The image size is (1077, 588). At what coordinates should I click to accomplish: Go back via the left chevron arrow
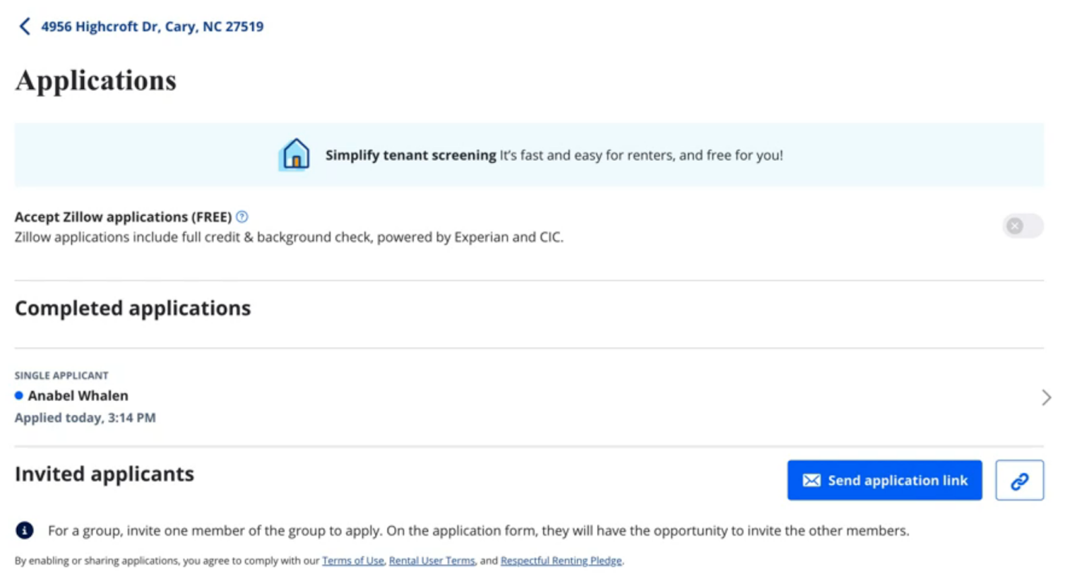pyautogui.click(x=25, y=26)
